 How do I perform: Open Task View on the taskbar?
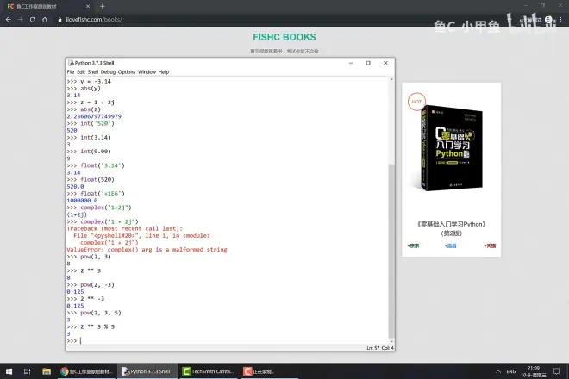28,371
